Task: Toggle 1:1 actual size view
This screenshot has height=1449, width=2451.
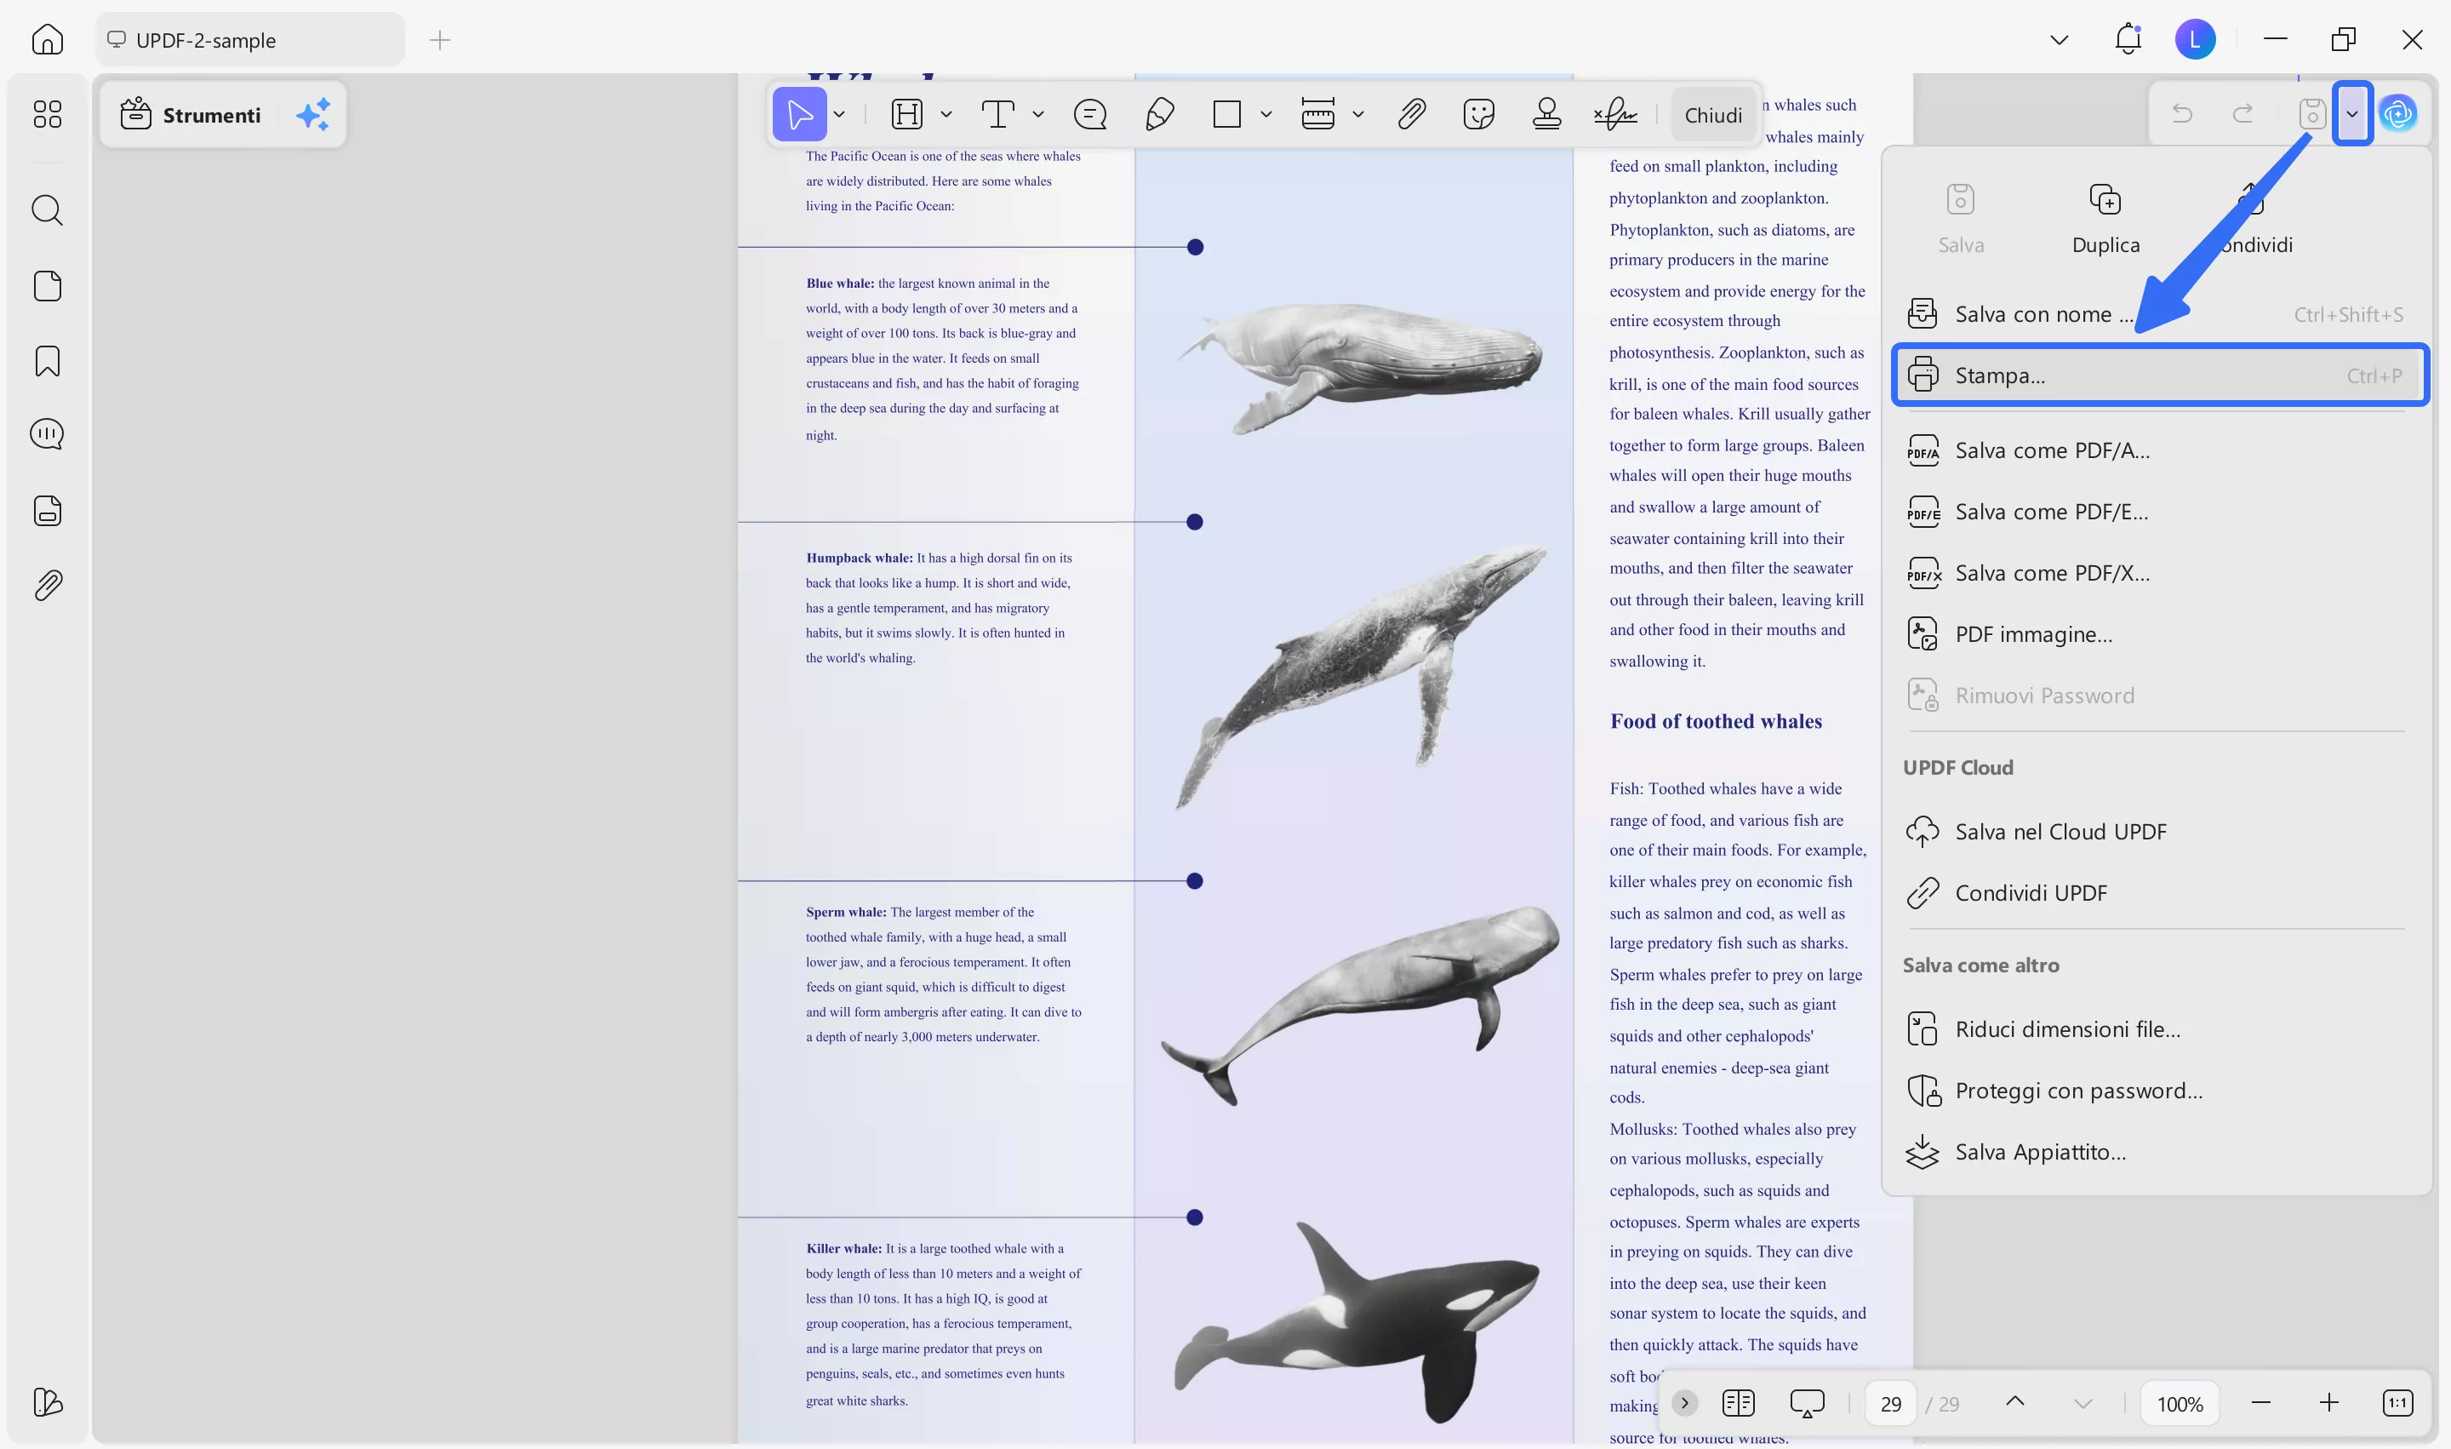Action: point(2399,1403)
